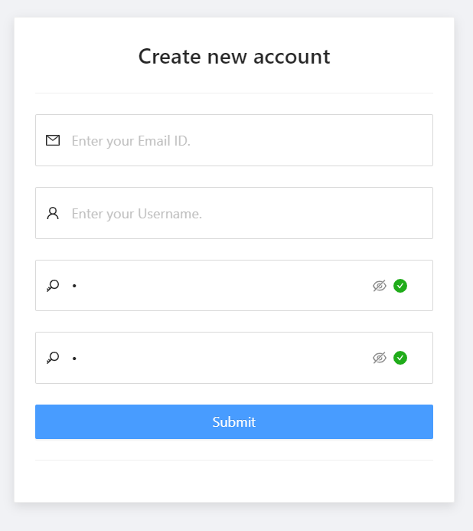Click the divider line below the Submit button

(x=234, y=460)
